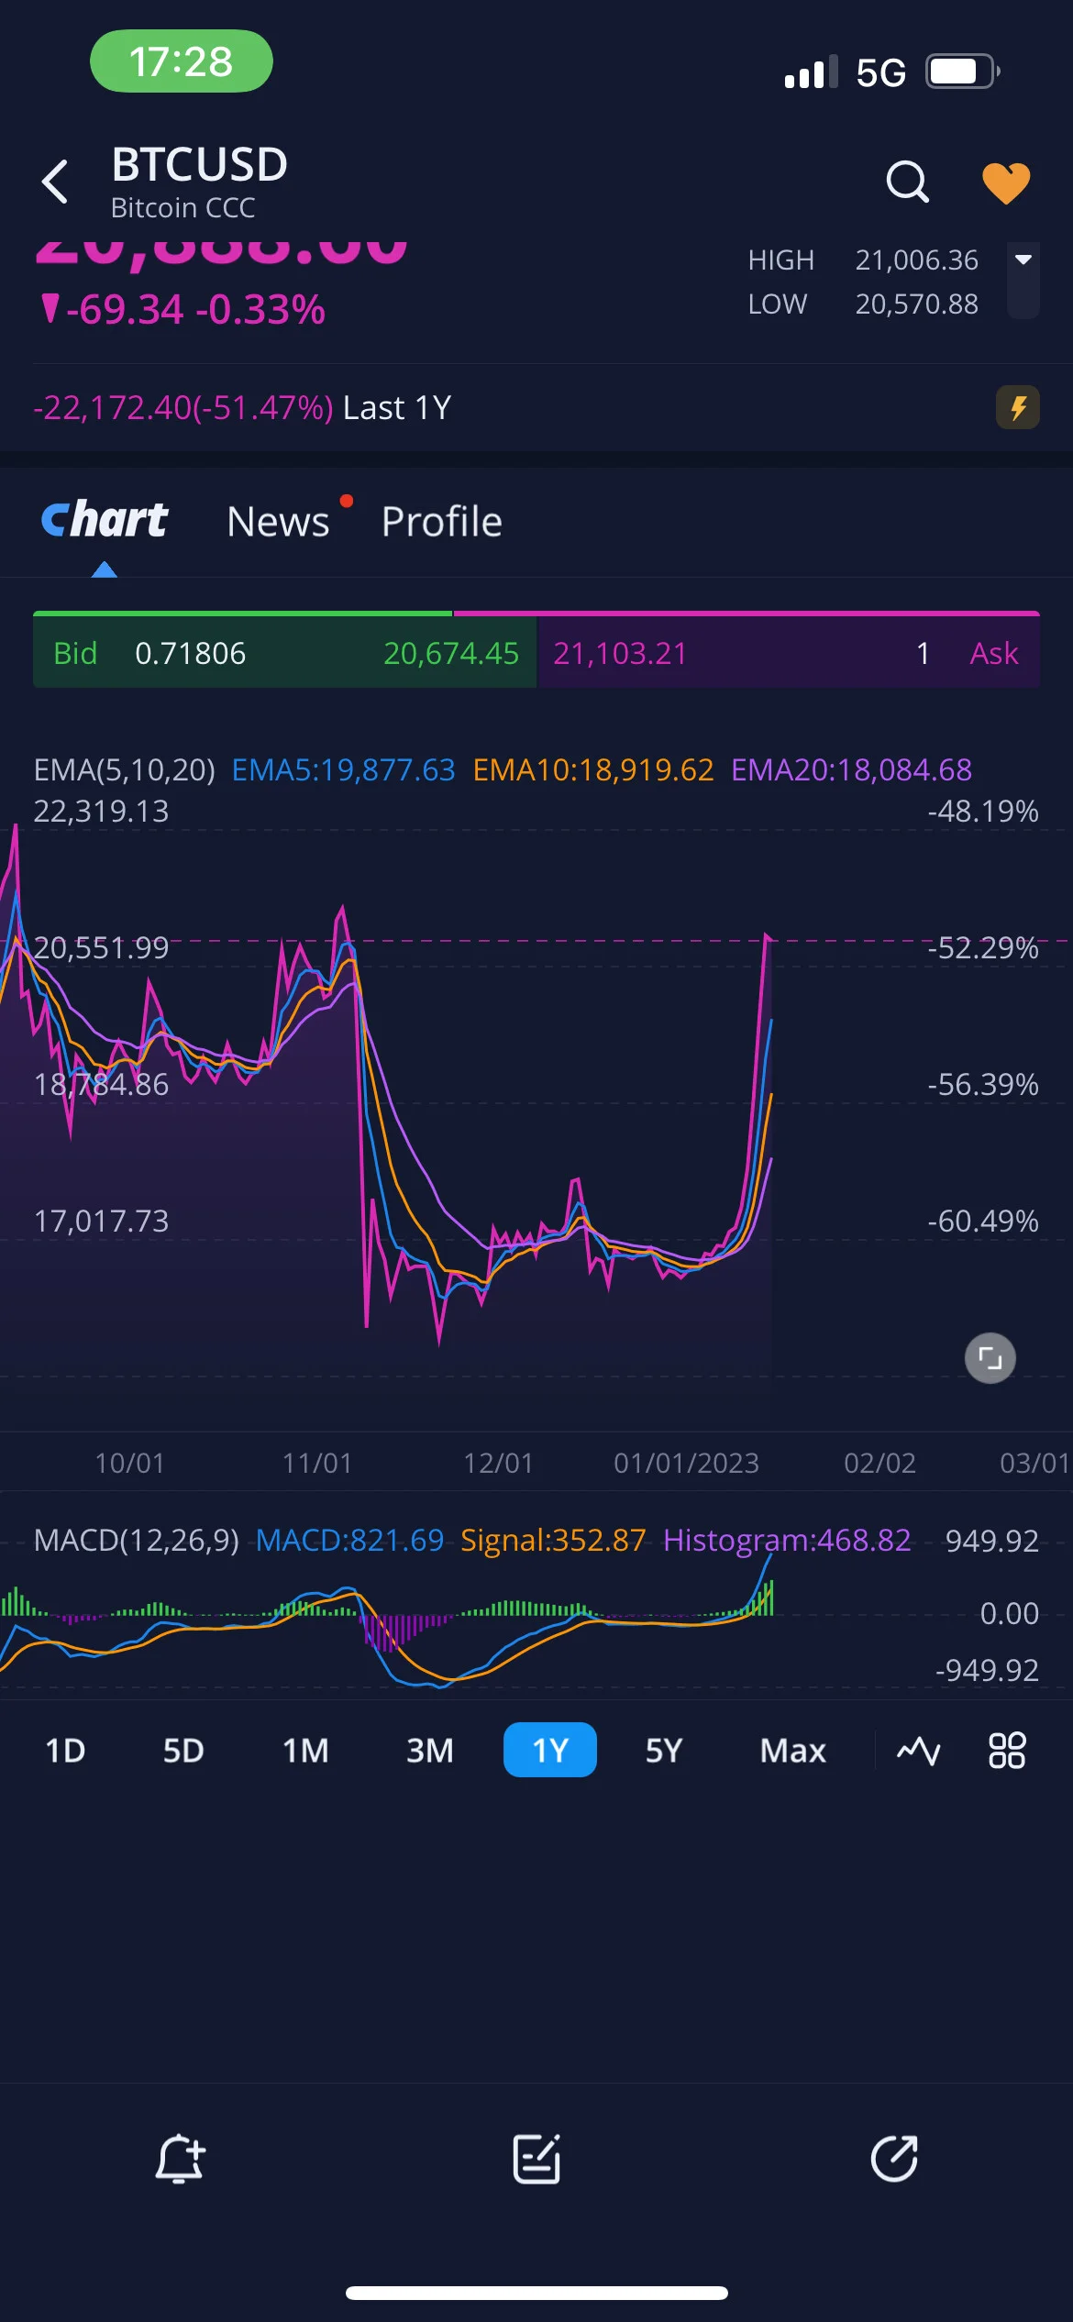This screenshot has height=2322, width=1073.
Task: Click the EMA5:19,877.63 value
Action: (343, 769)
